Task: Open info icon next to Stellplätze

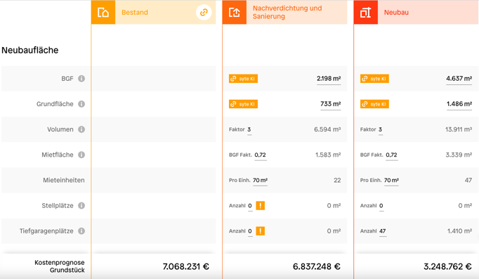Action: [x=81, y=205]
